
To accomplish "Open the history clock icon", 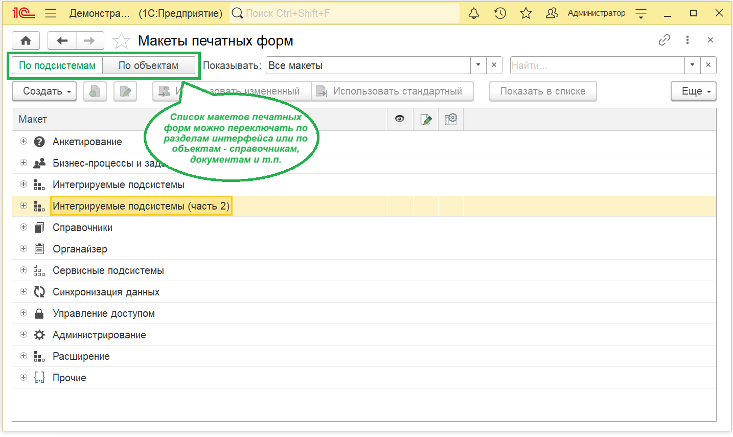I will click(x=500, y=13).
